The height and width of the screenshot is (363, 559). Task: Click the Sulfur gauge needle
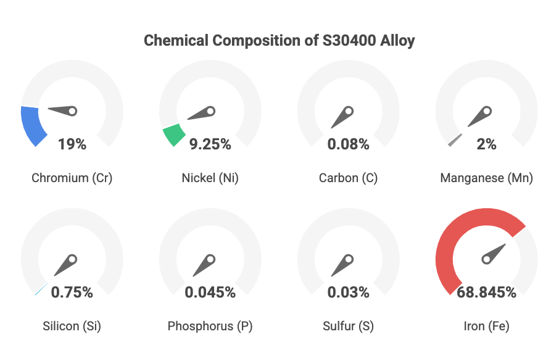(x=341, y=265)
